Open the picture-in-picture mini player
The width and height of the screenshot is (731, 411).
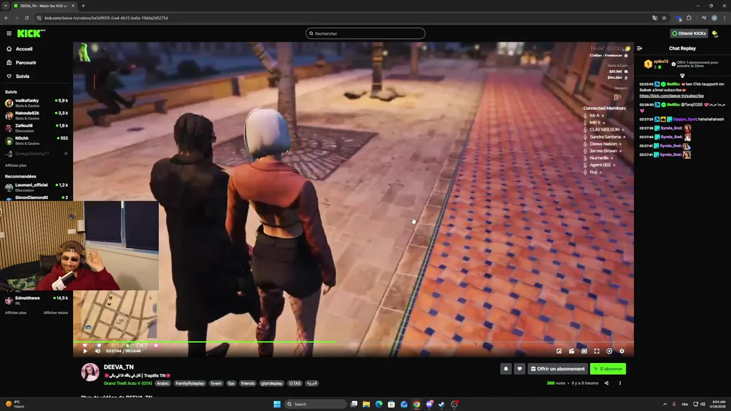(x=559, y=351)
